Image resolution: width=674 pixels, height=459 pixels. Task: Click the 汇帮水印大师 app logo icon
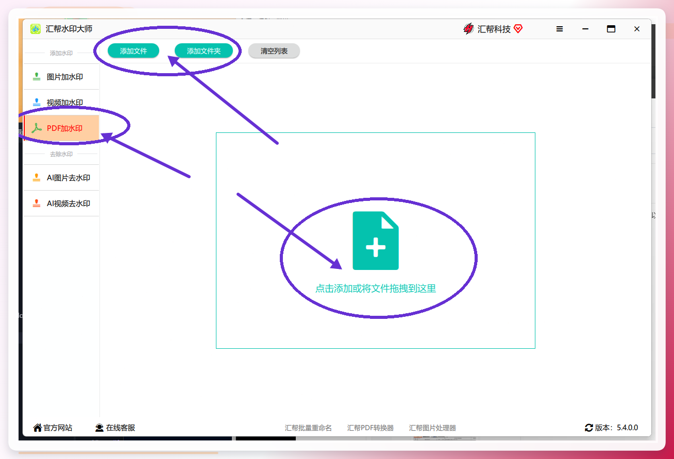pyautogui.click(x=36, y=29)
